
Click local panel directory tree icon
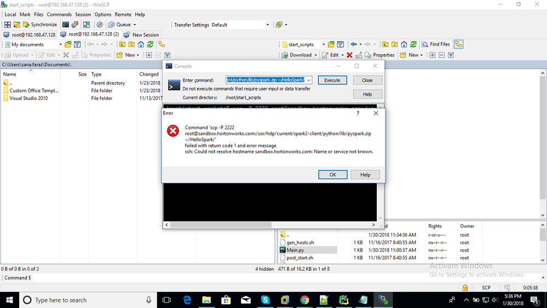tap(162, 44)
